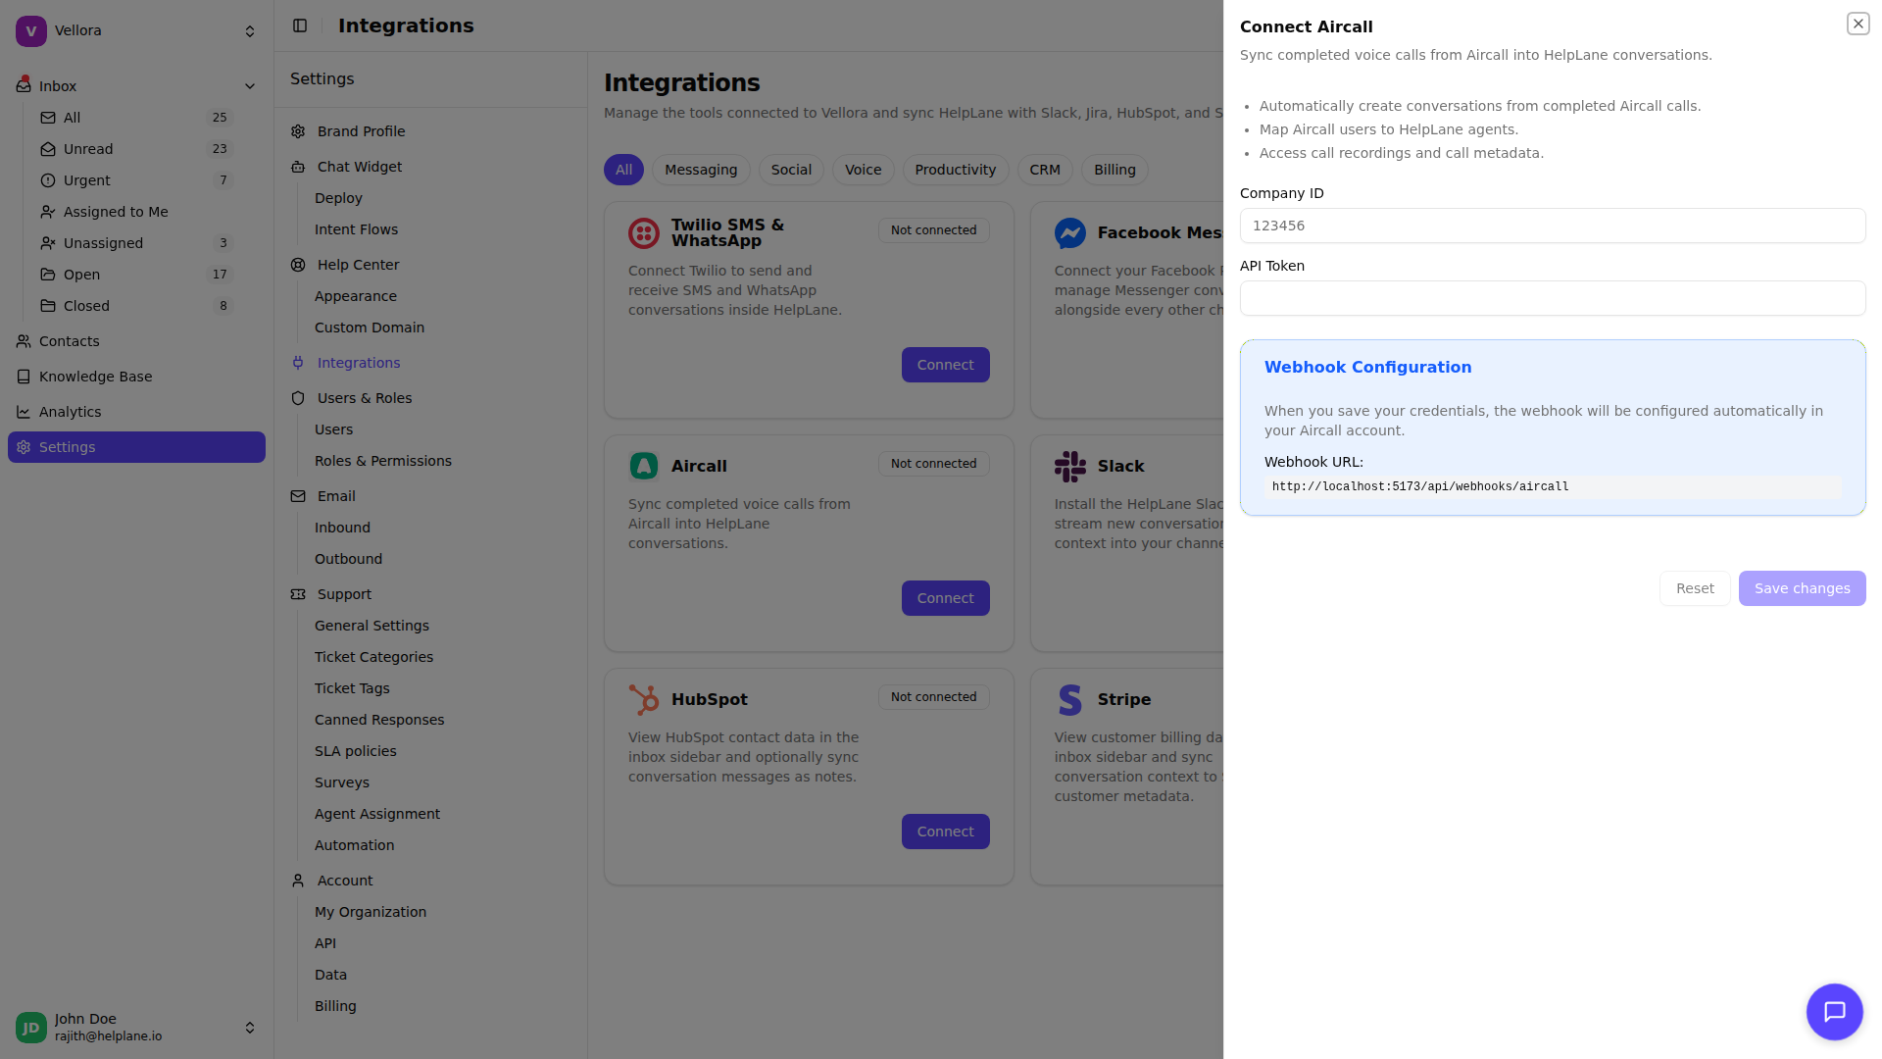
Task: Focus the API Token field
Action: click(x=1553, y=298)
